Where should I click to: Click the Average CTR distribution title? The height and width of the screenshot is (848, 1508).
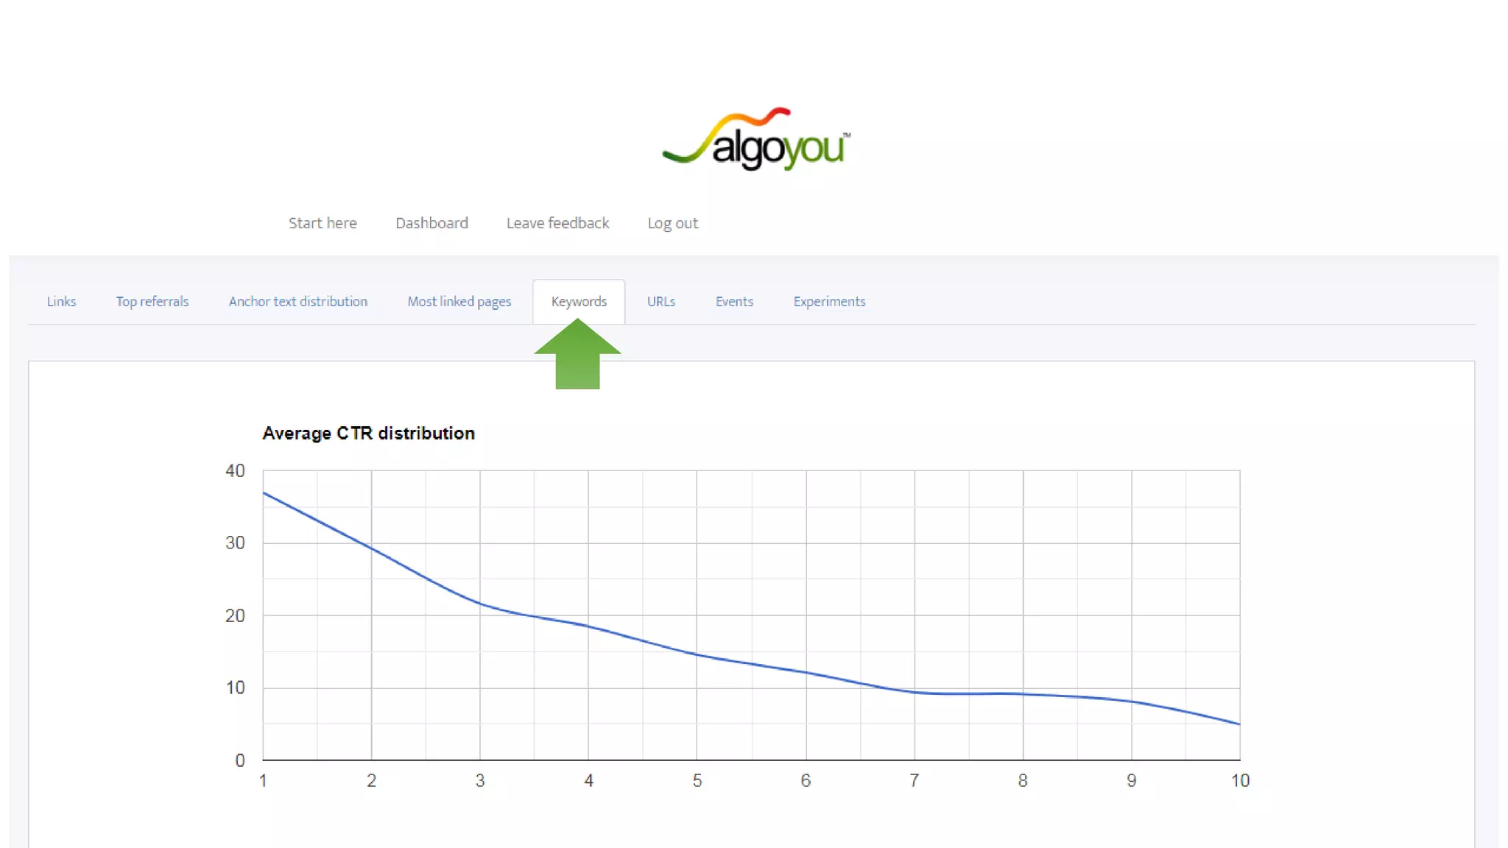pos(368,434)
